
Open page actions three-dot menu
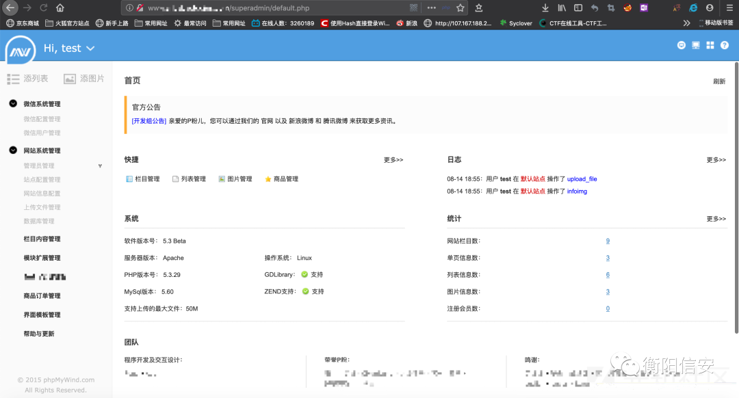431,8
